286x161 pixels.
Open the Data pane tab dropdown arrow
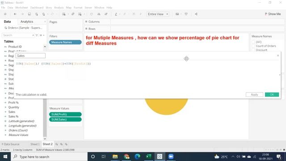[x=45, y=22]
